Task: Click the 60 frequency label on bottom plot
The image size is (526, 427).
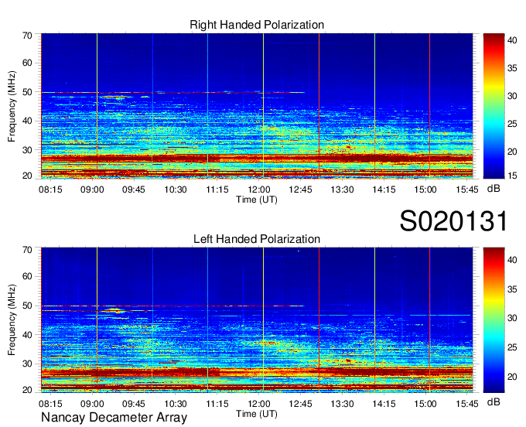Action: point(27,276)
